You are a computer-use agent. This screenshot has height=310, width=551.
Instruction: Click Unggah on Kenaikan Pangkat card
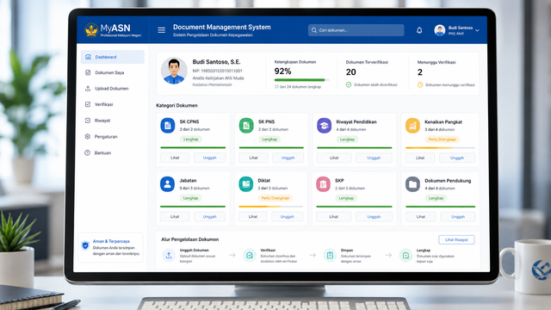tap(457, 158)
